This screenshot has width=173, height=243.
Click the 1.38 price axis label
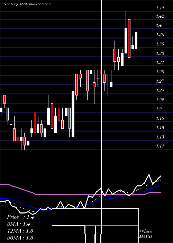[x=160, y=35]
